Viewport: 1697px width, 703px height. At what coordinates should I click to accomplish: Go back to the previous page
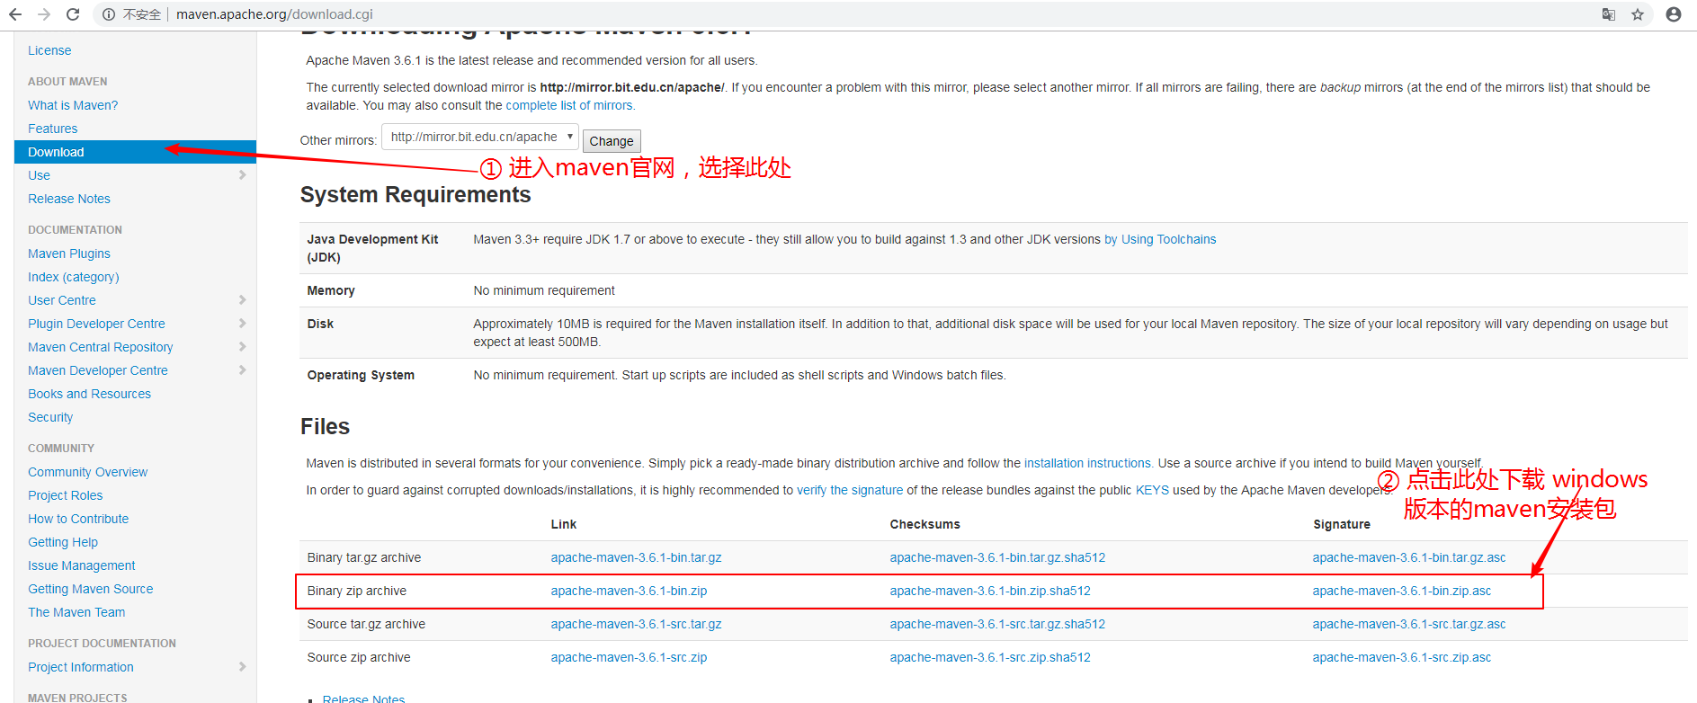[15, 14]
